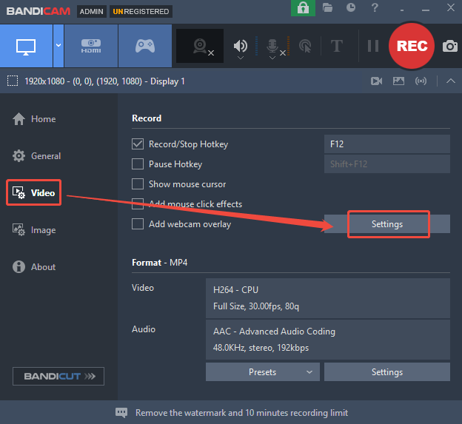Click the green lock icon

pyautogui.click(x=304, y=8)
